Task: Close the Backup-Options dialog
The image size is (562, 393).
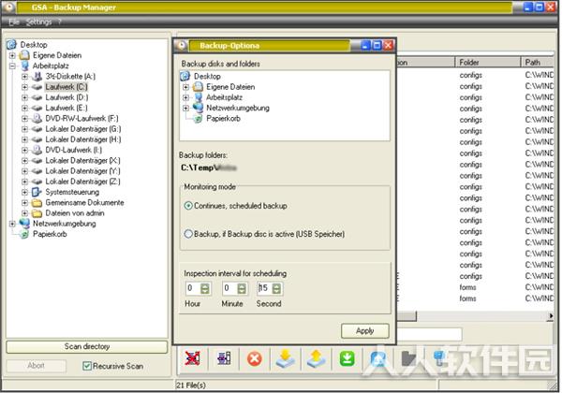Action: point(388,45)
